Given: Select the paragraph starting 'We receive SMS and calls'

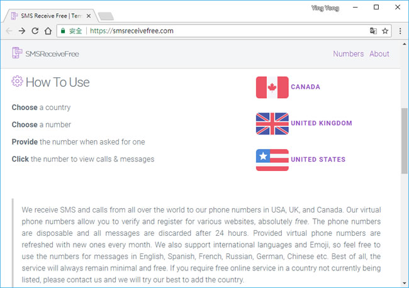Looking at the screenshot, I should point(201,245).
